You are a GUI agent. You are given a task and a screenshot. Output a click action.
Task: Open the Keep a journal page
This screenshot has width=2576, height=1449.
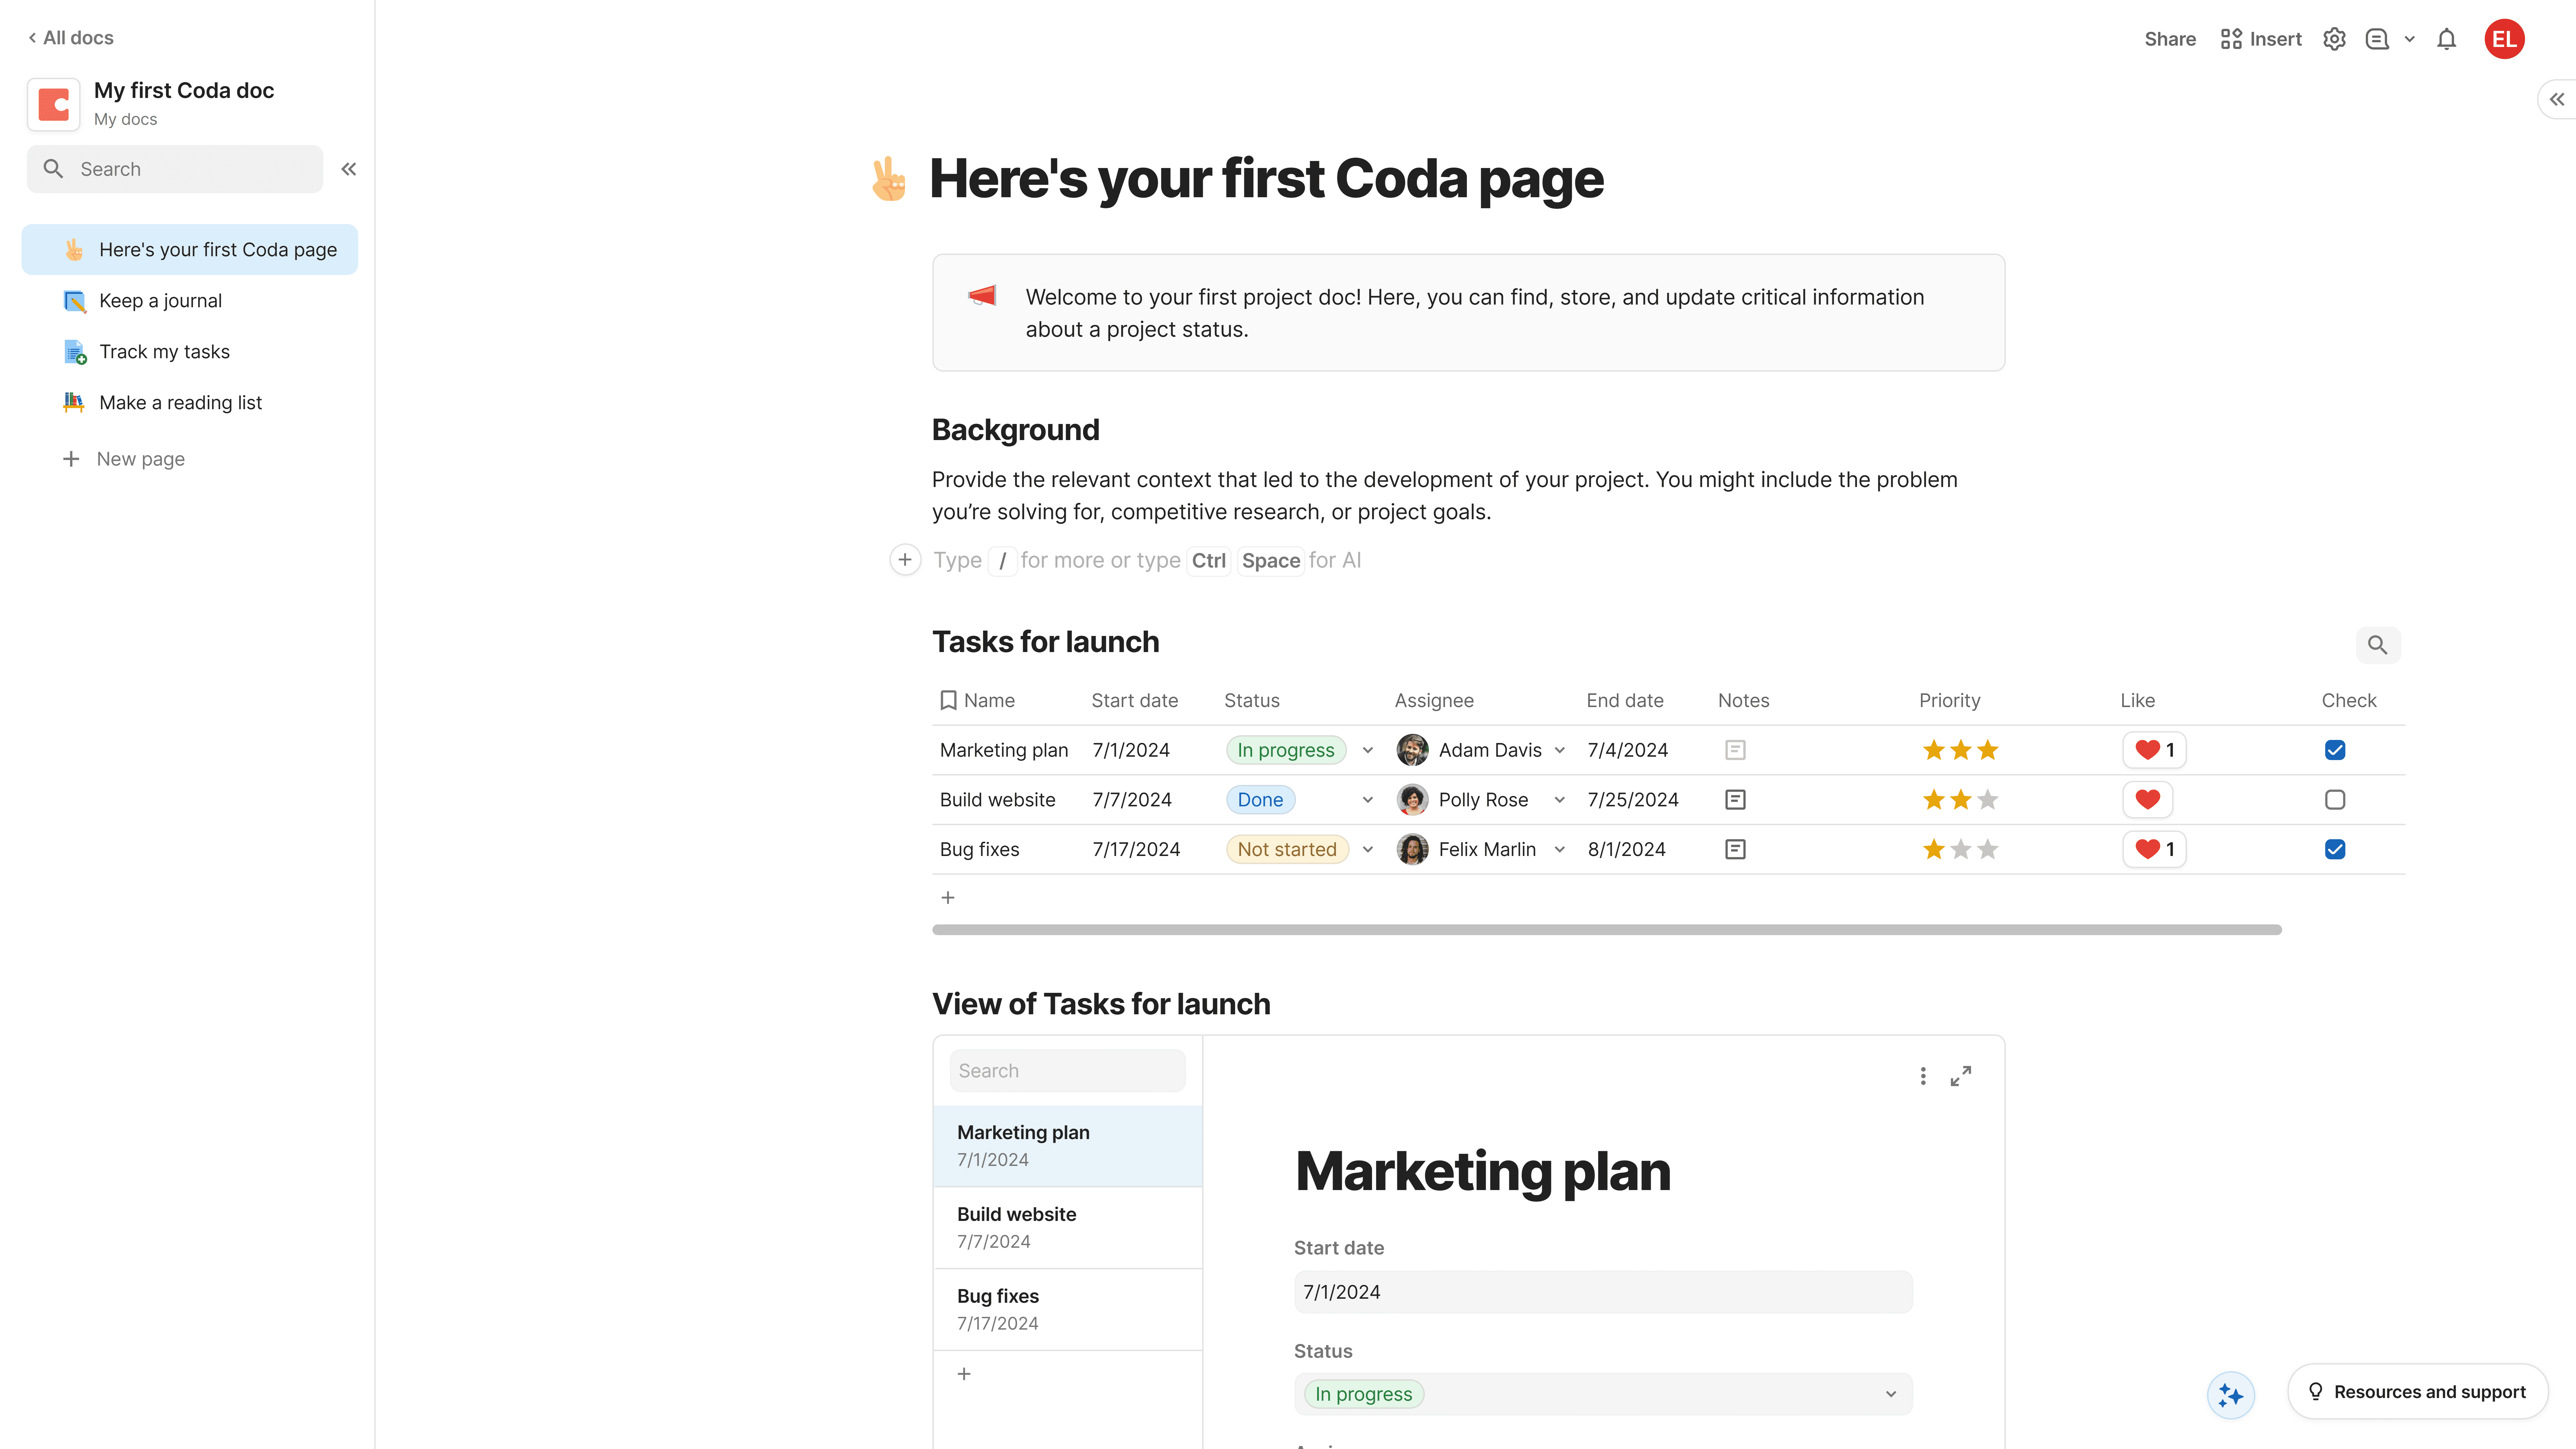point(160,301)
